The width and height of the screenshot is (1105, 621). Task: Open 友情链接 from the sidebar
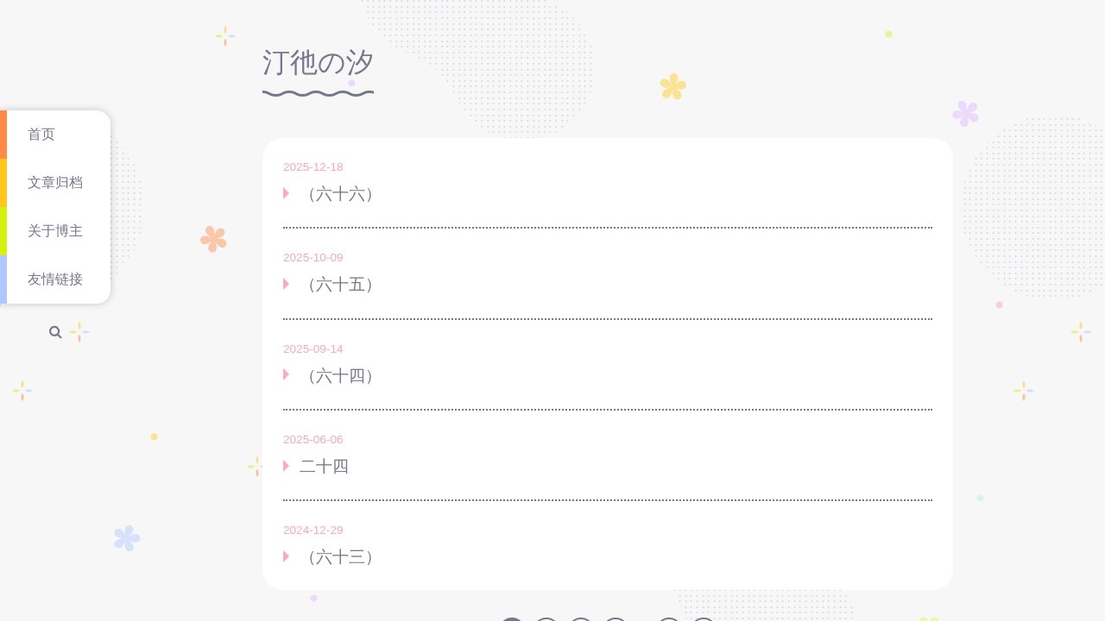[x=55, y=279]
